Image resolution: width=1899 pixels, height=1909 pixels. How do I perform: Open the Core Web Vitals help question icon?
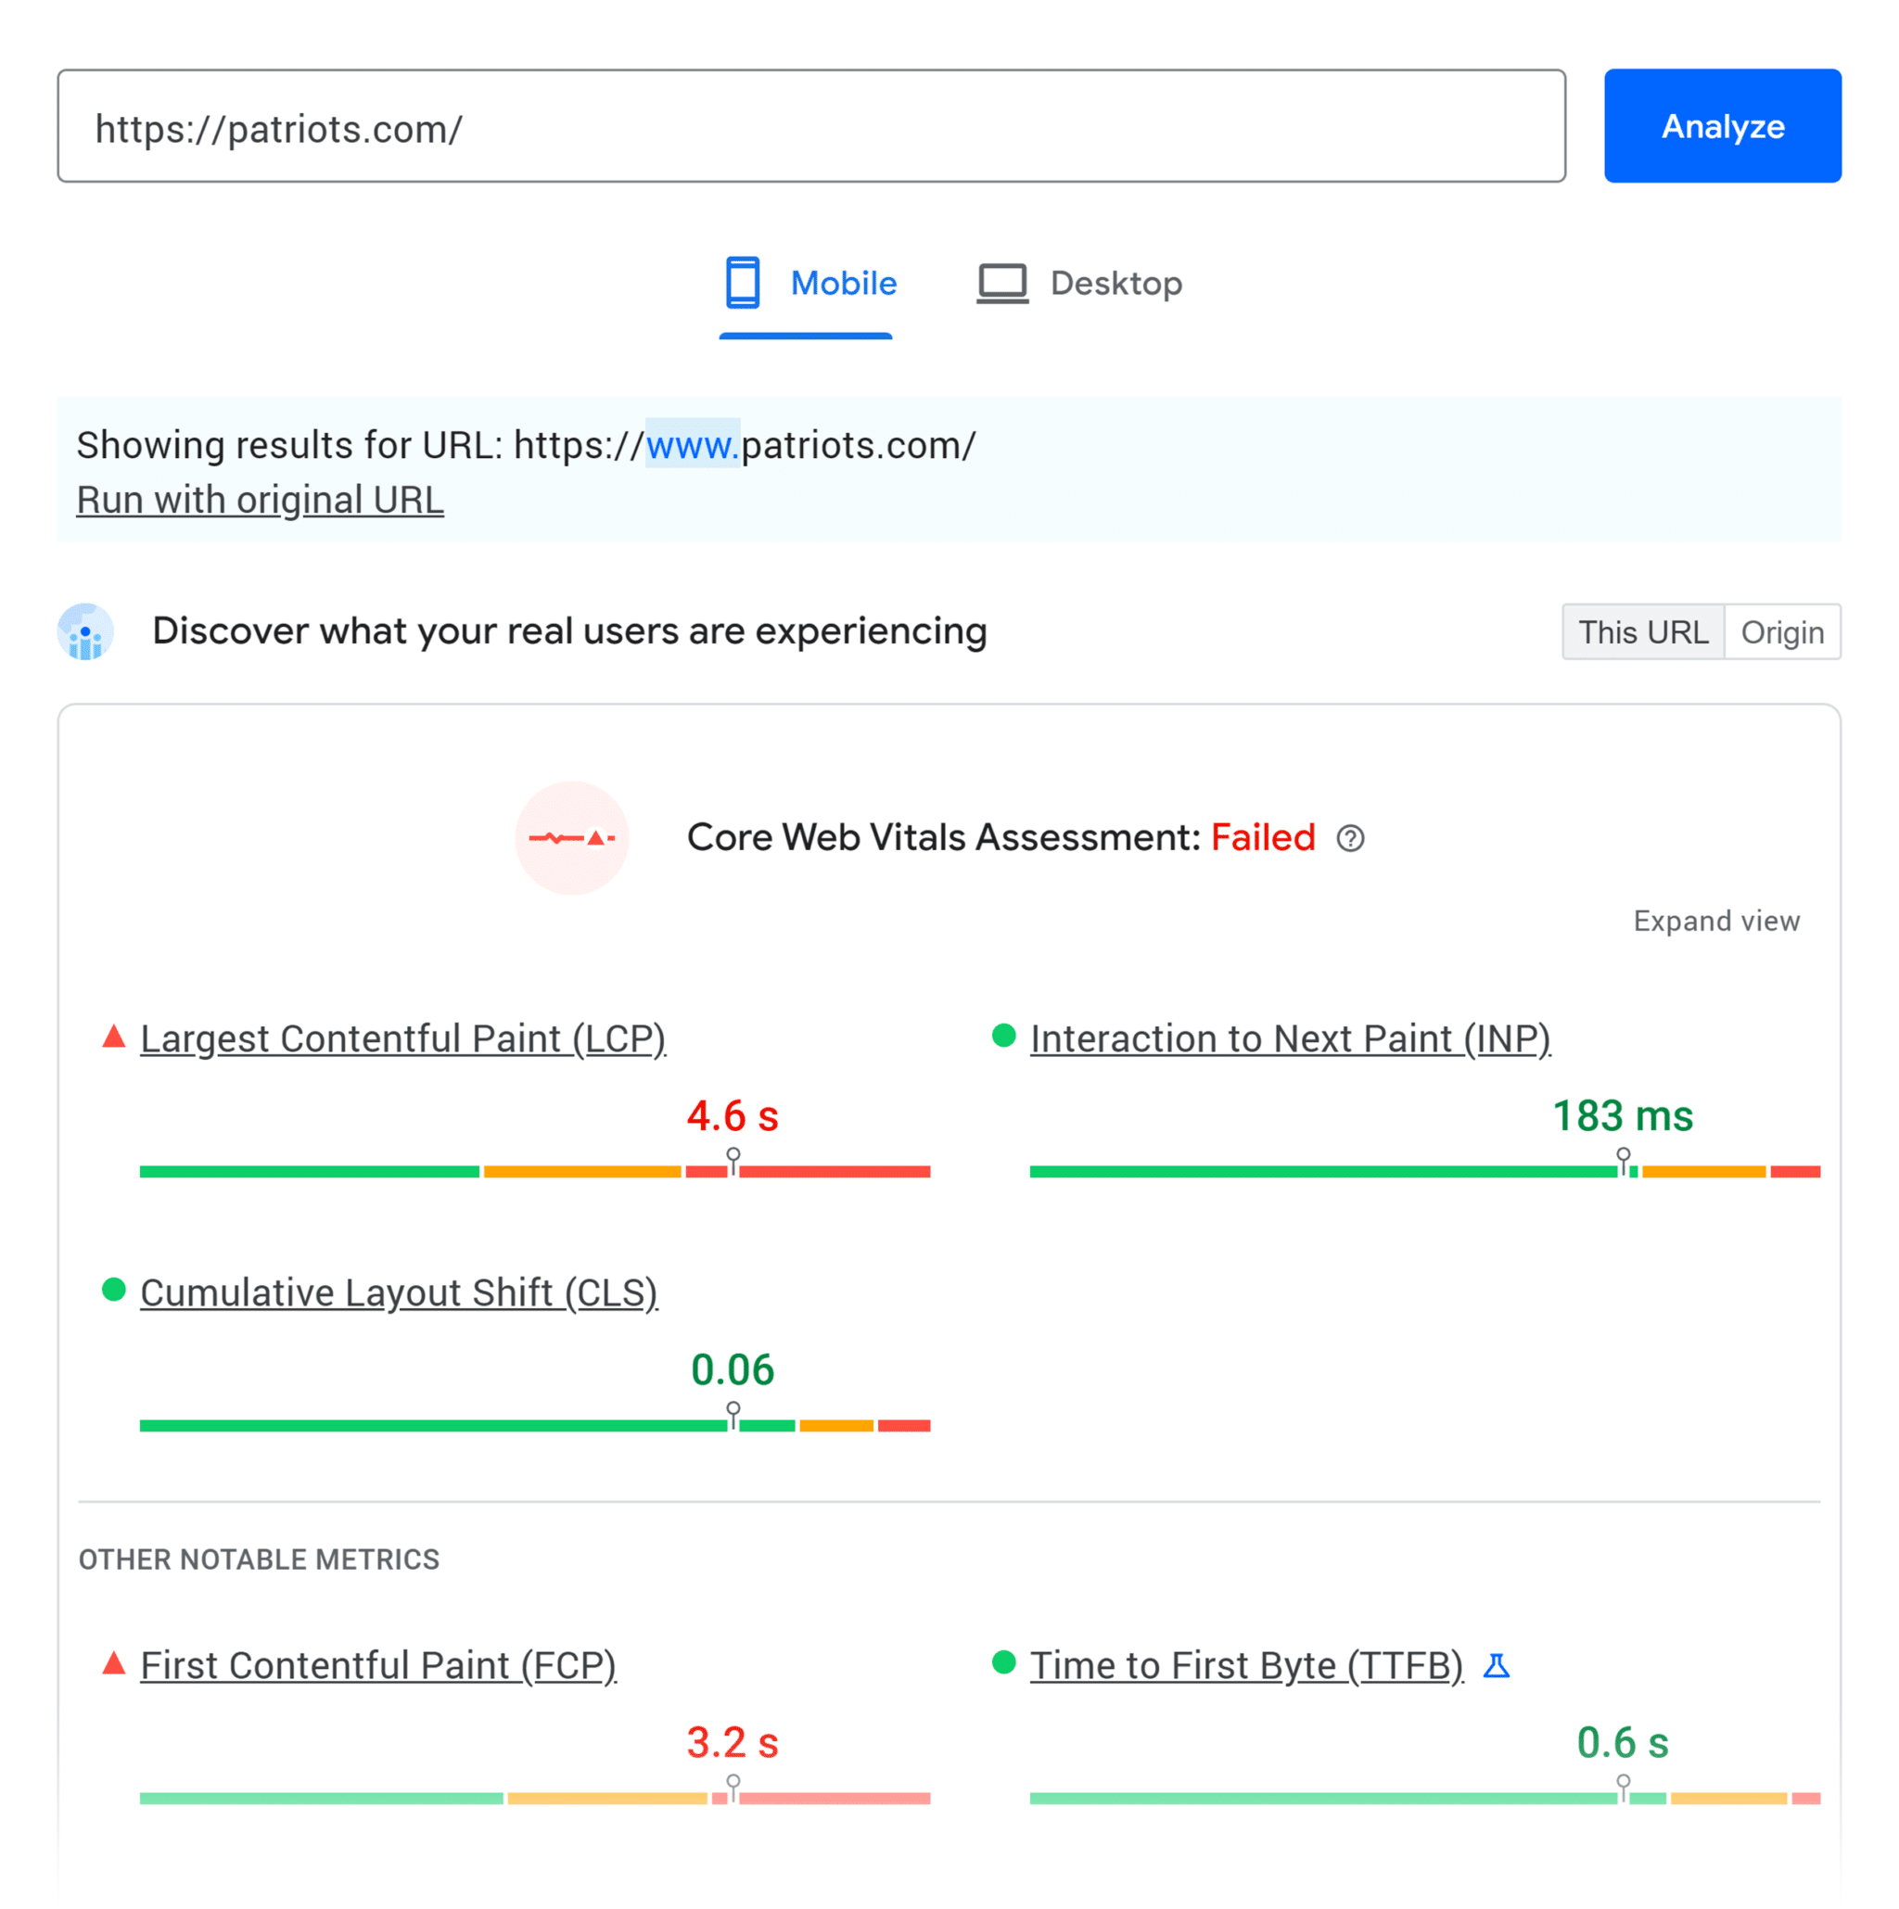coord(1350,838)
